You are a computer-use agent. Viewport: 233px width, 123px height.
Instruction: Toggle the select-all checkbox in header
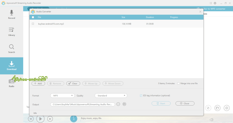click(33, 17)
